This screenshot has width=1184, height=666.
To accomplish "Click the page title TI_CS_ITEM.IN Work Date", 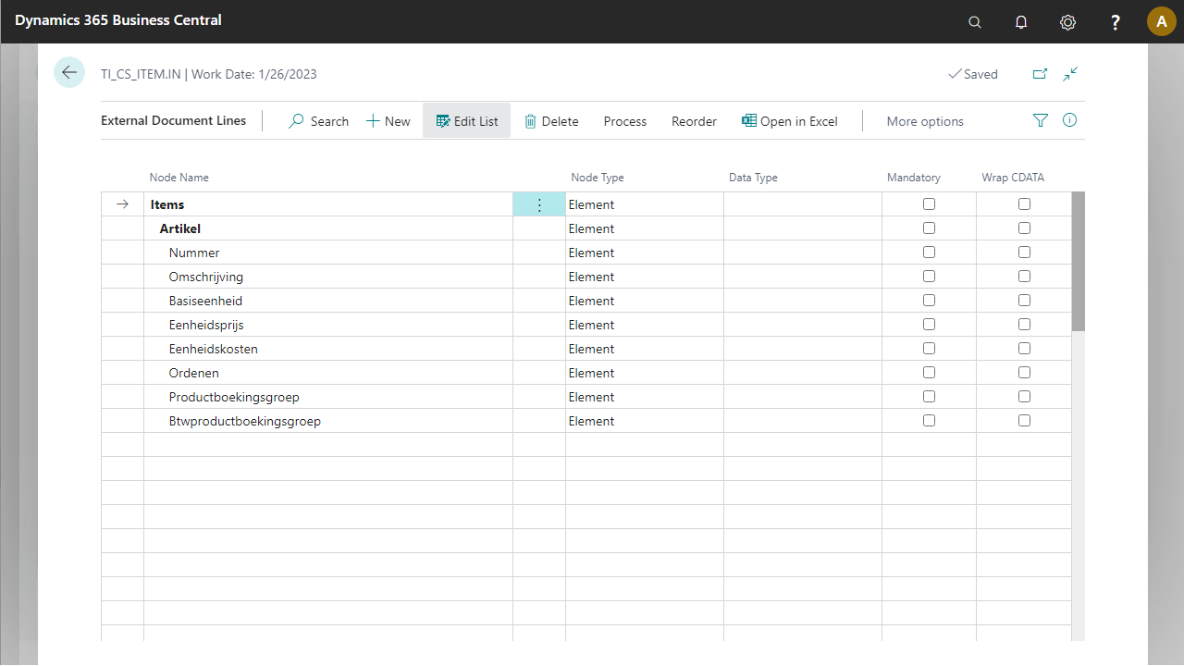I will [x=209, y=74].
